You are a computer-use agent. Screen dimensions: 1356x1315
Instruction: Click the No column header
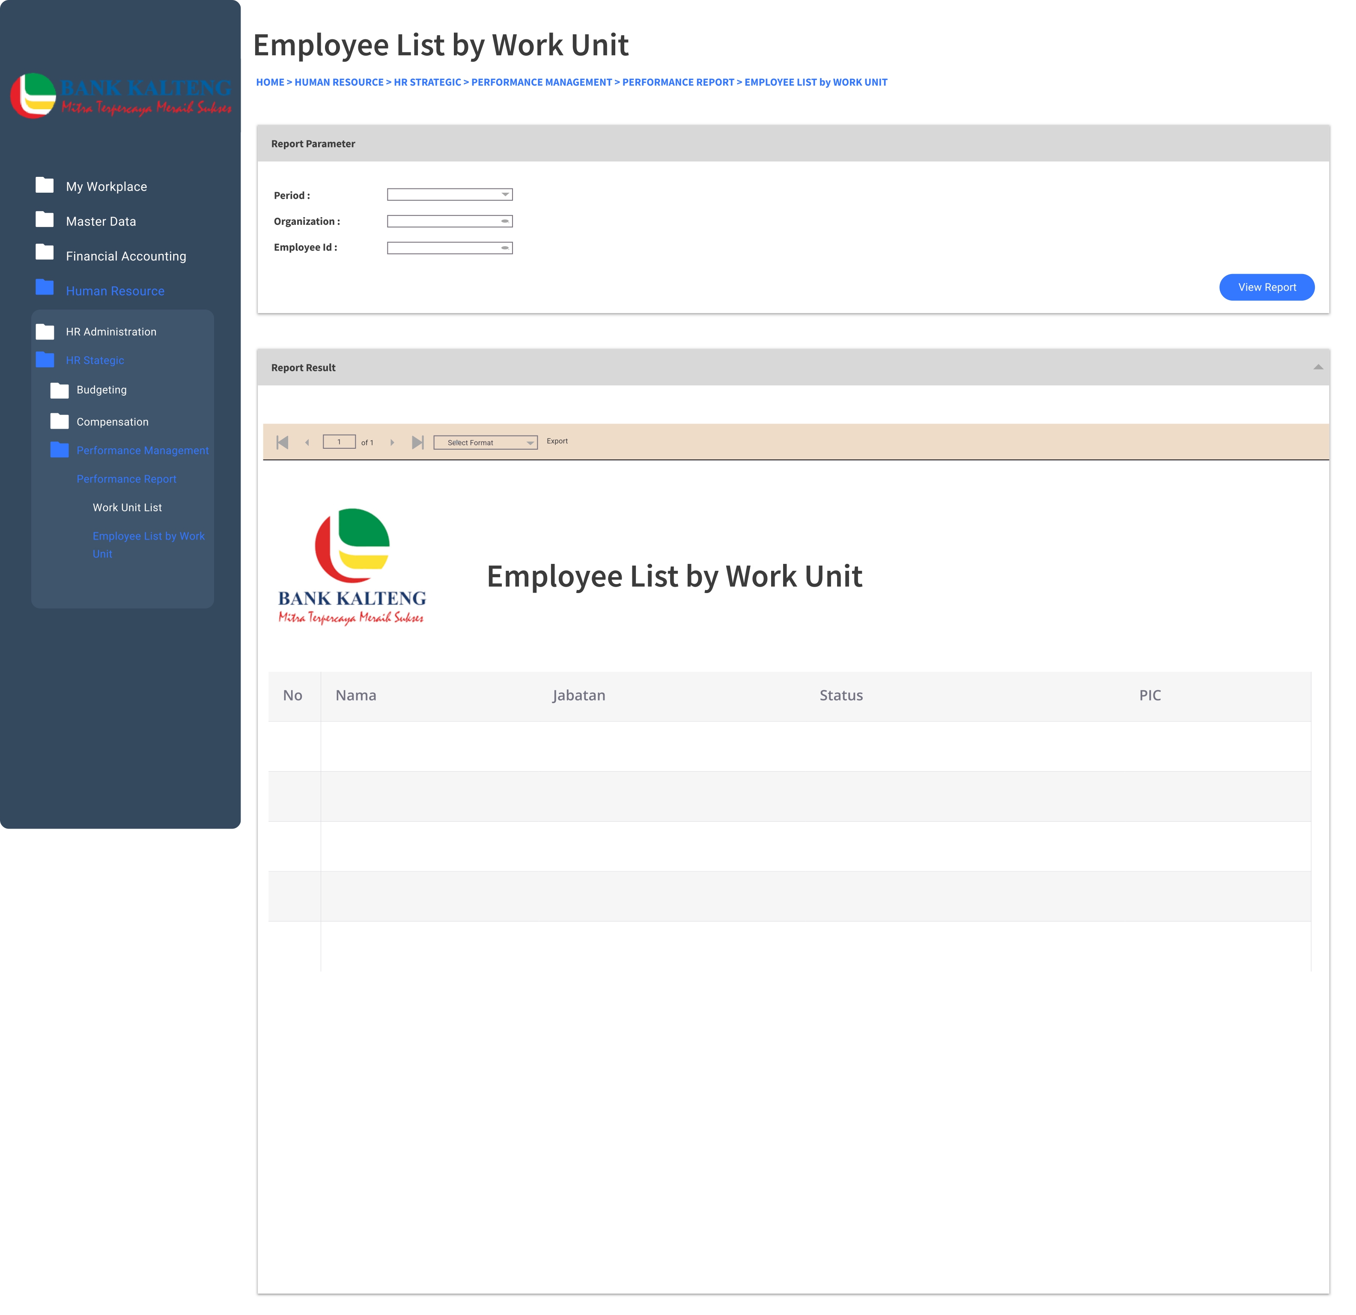coord(292,695)
